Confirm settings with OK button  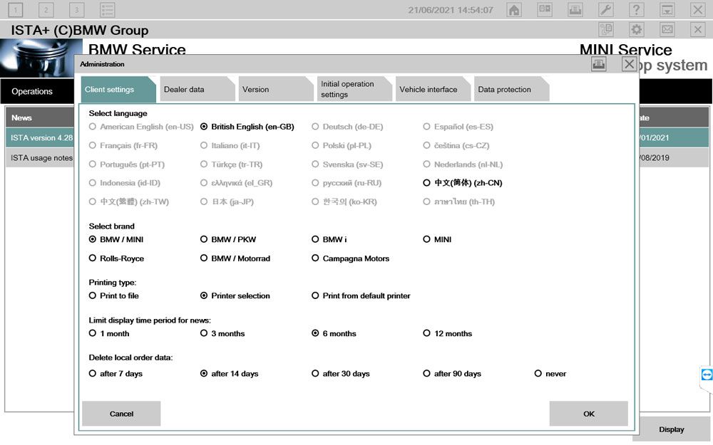589,414
